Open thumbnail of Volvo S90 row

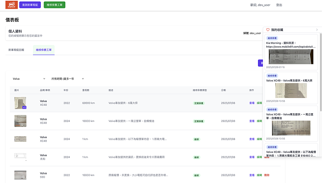coord(20,175)
